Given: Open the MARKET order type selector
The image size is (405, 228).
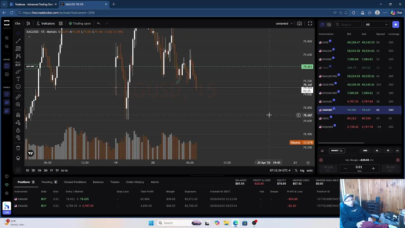Looking at the screenshot, I should point(337,151).
